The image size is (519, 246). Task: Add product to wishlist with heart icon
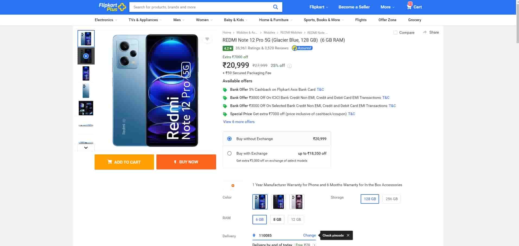[x=207, y=39]
